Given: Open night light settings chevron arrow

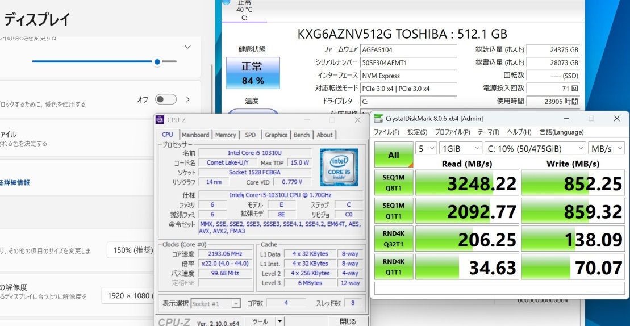Looking at the screenshot, I should coord(187,99).
